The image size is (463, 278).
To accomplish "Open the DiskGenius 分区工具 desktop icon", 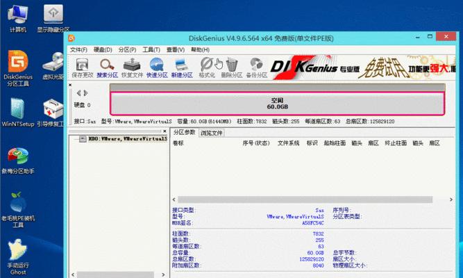I will point(18,68).
